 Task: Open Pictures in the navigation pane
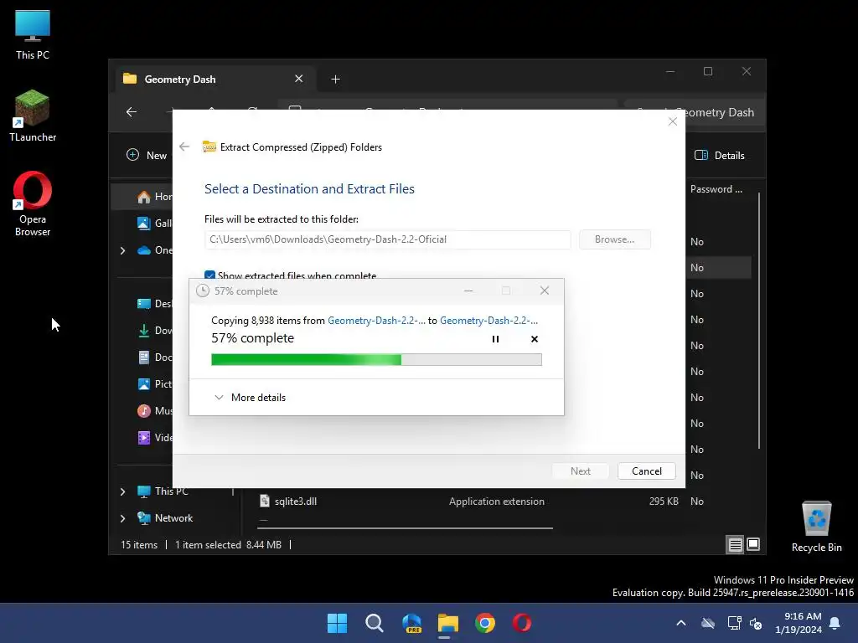point(155,383)
